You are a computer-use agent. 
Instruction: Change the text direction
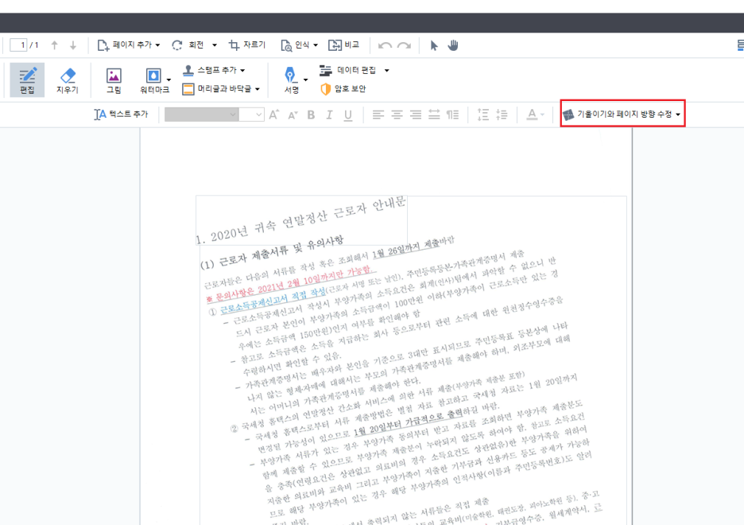[x=452, y=115]
